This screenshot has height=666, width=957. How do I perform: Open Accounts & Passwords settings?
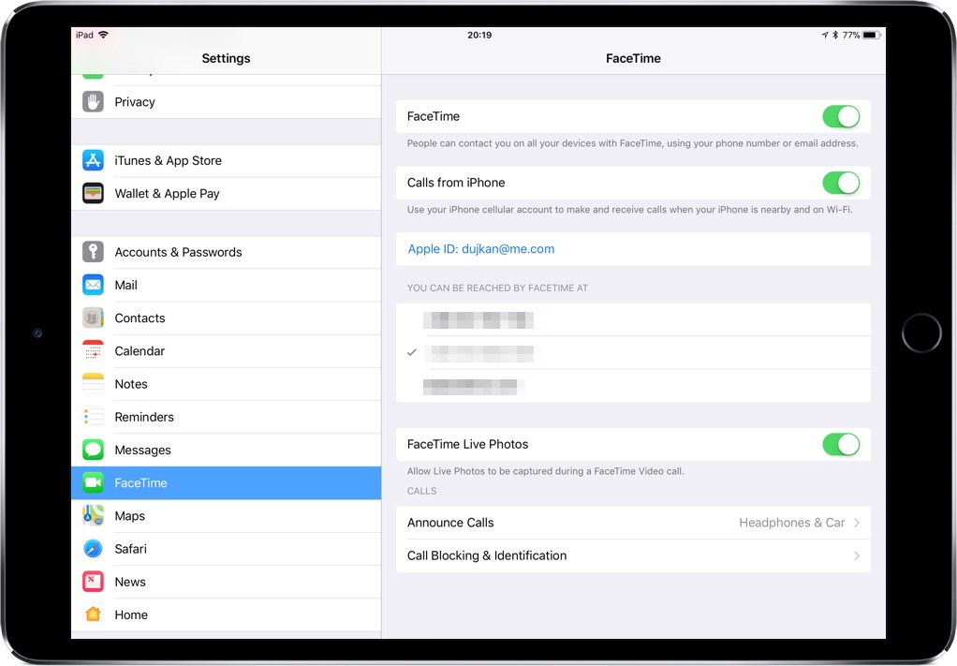coord(226,252)
